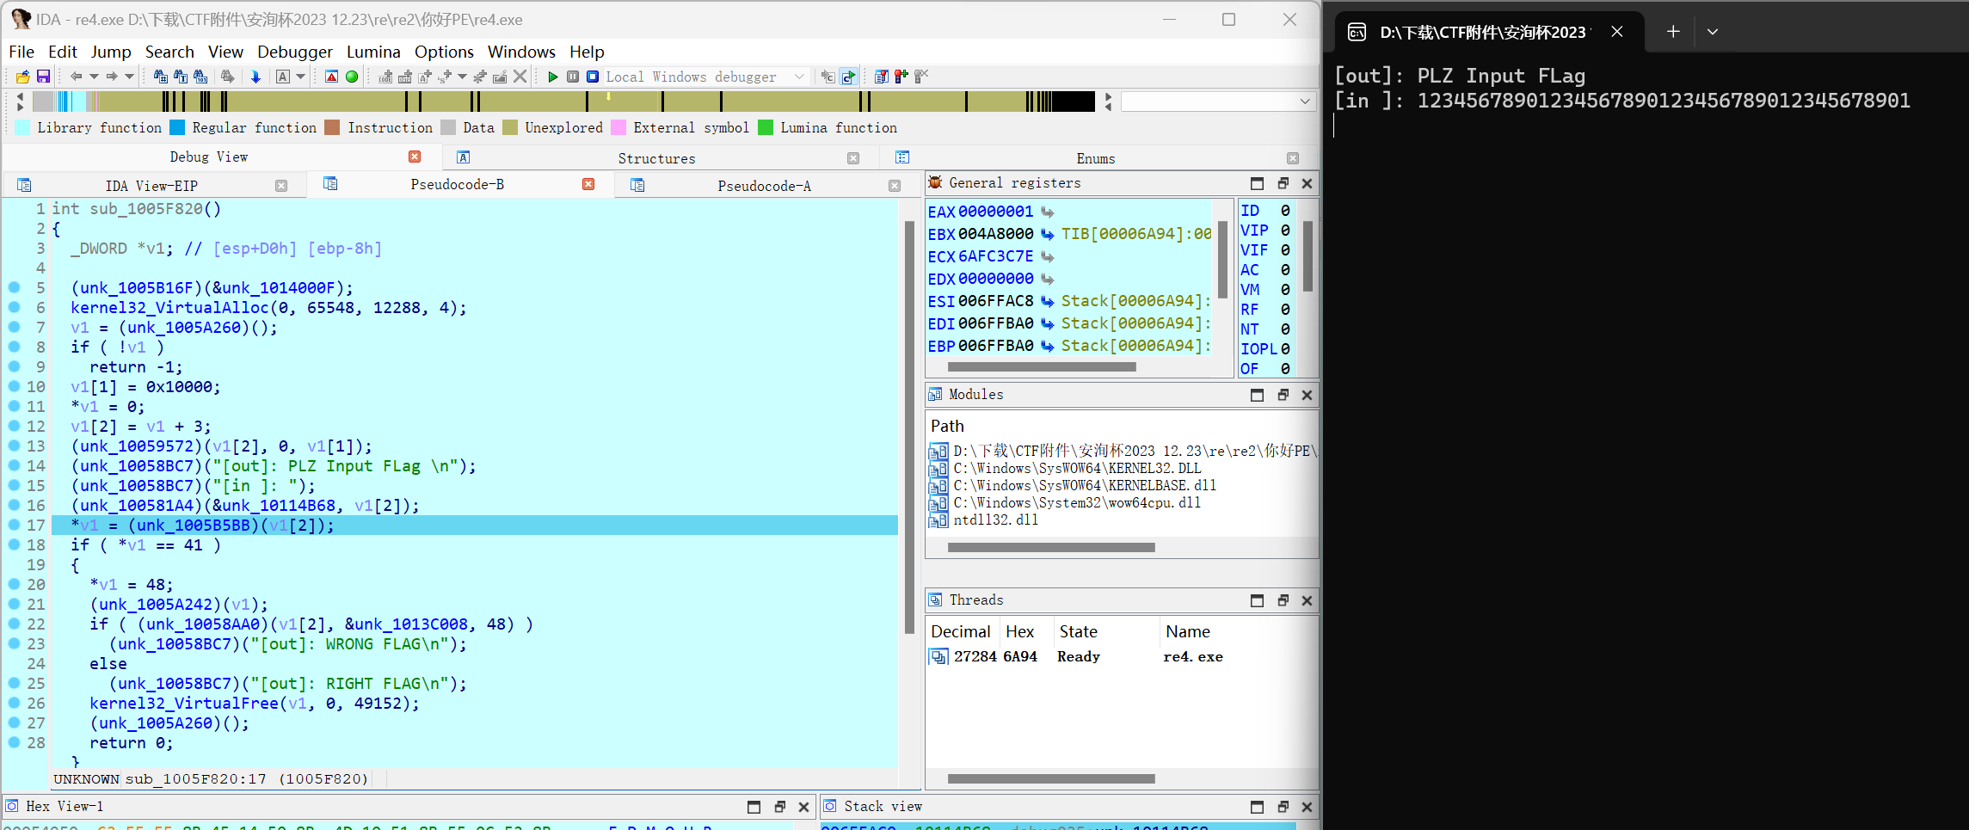Click the Modules panel horizontal scrollbar
The height and width of the screenshot is (830, 1969).
(1051, 547)
